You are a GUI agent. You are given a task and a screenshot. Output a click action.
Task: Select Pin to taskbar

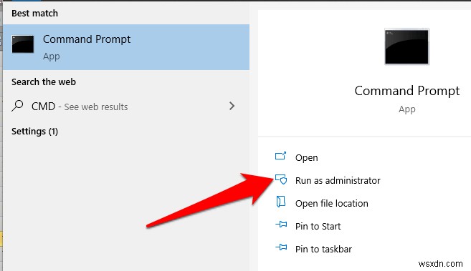point(323,249)
